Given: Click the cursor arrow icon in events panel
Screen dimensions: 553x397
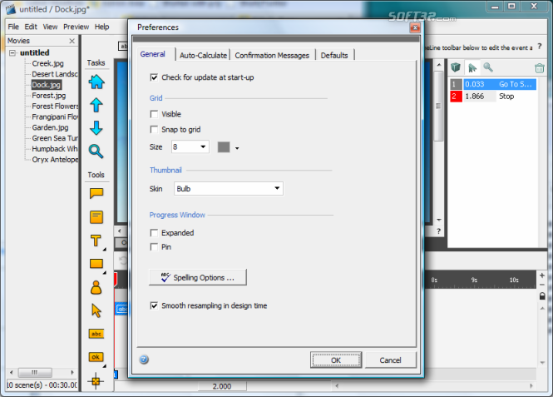Looking at the screenshot, I should pyautogui.click(x=472, y=67).
